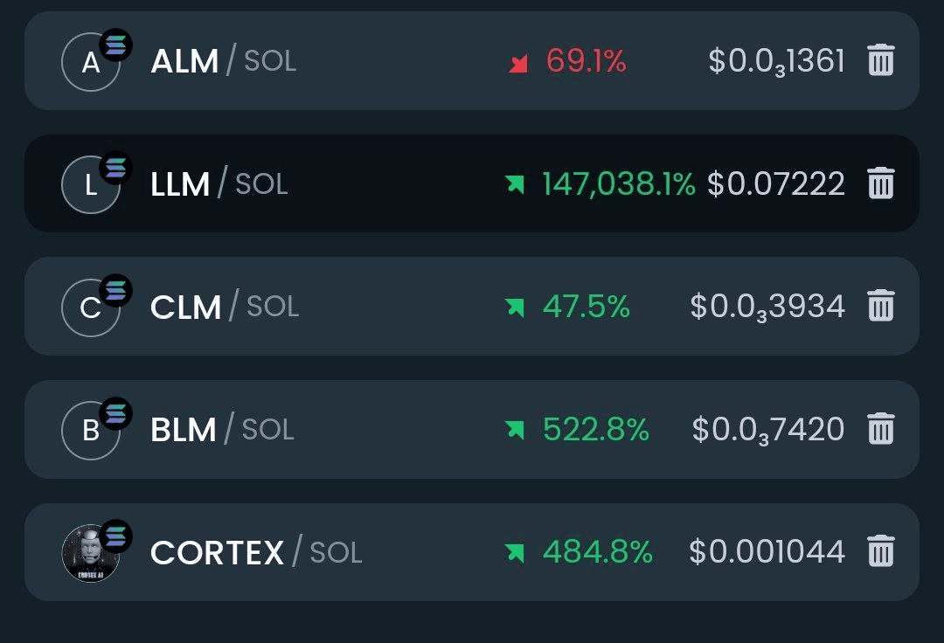The image size is (944, 643).
Task: Open the ALM / SOL pair
Action: [224, 61]
